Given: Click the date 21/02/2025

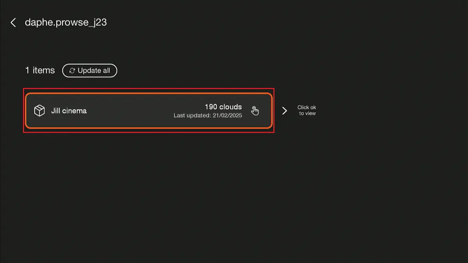Looking at the screenshot, I should [227, 116].
